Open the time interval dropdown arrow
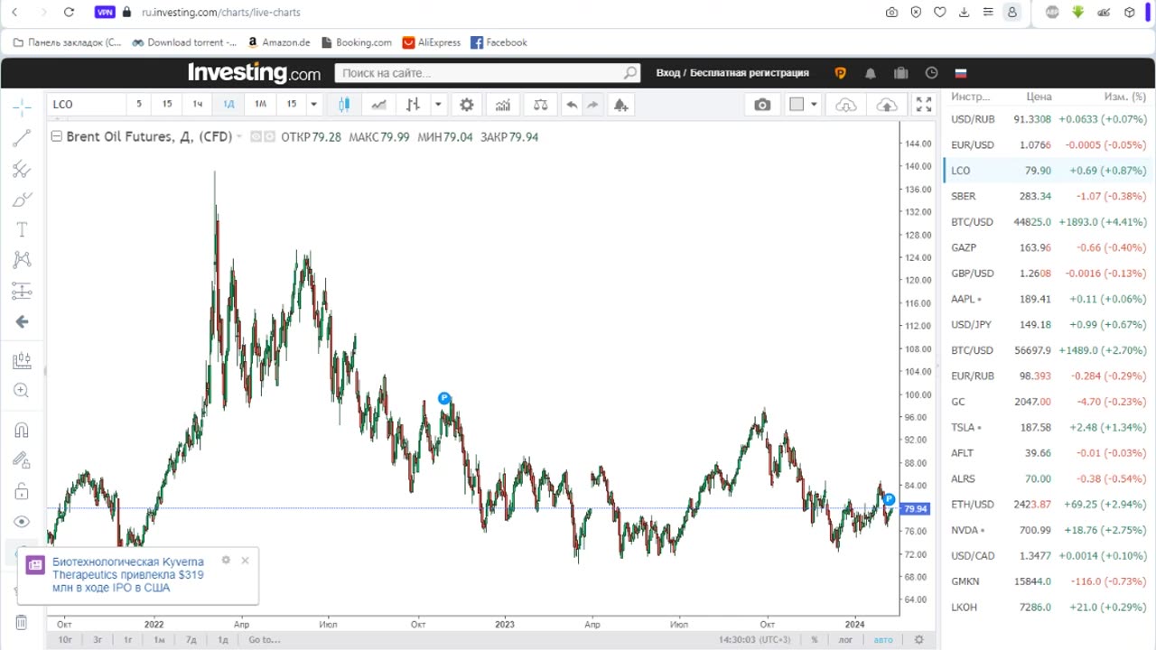The width and height of the screenshot is (1156, 650). click(x=313, y=104)
